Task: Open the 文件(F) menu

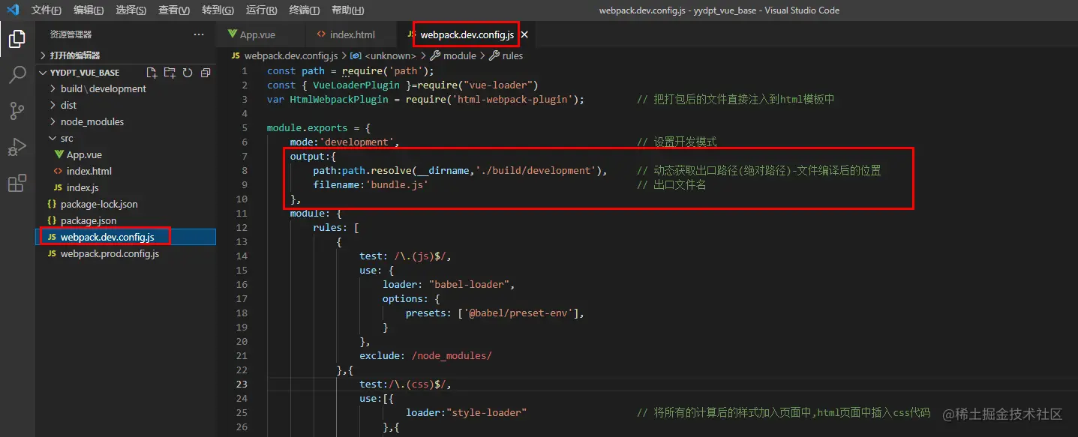Action: point(47,10)
